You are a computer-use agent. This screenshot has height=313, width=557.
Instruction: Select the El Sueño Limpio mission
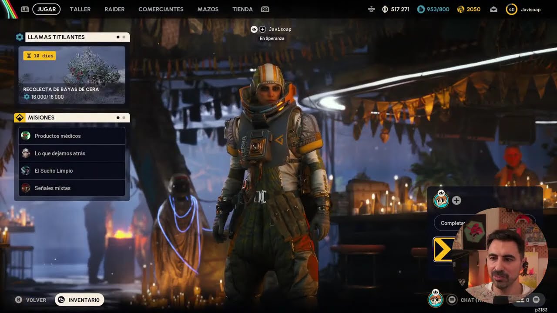(72, 171)
